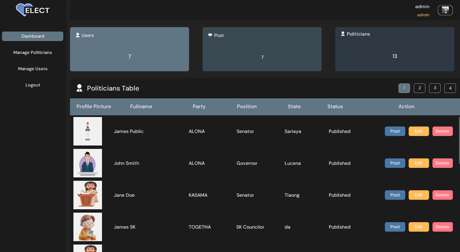The height and width of the screenshot is (252, 460).
Task: Open Manage Users in the sidebar
Action: coord(33,69)
